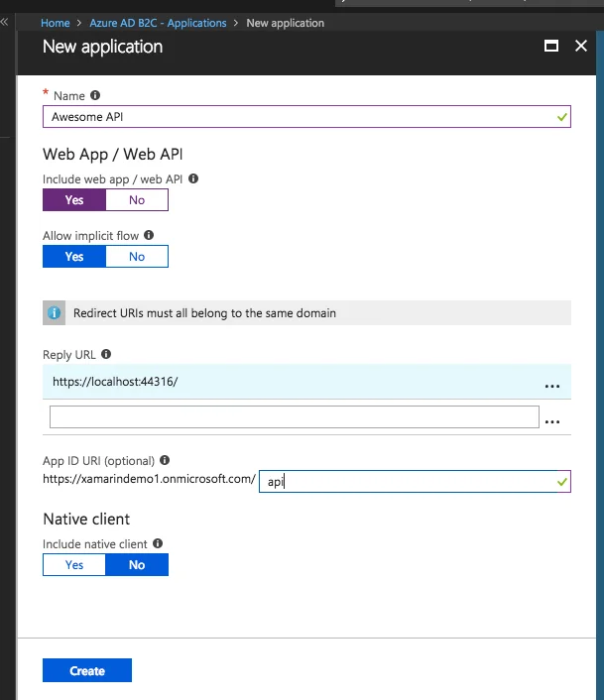Select Yes for Include web app / web API
604x700 pixels.
pyautogui.click(x=74, y=199)
